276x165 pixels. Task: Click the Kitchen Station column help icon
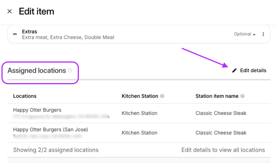(162, 96)
